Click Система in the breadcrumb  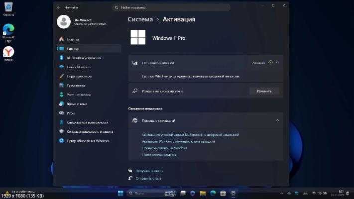140,19
